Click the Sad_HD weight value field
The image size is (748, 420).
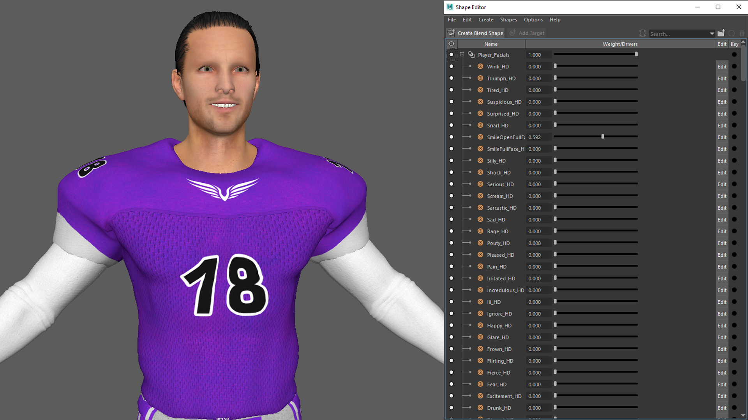[538, 220]
